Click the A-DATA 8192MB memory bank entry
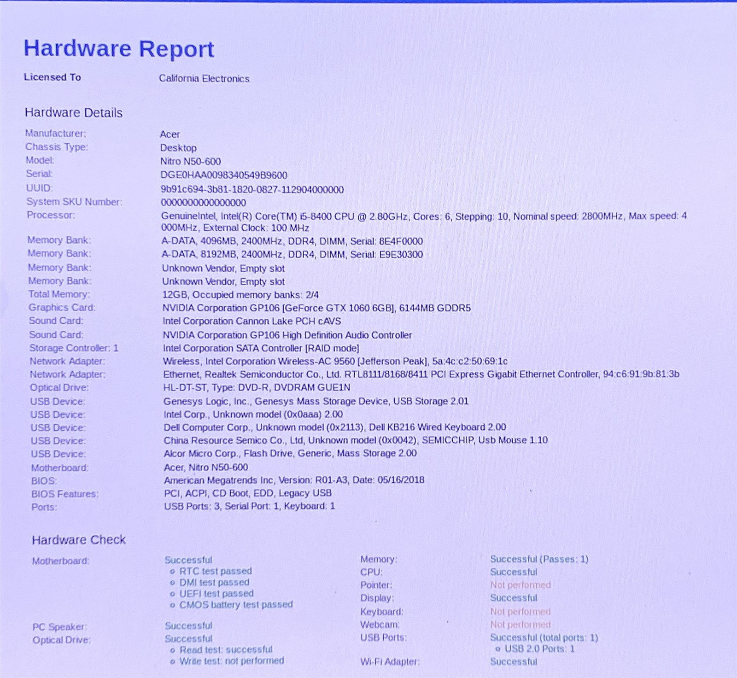This screenshot has width=737, height=678. 292,254
